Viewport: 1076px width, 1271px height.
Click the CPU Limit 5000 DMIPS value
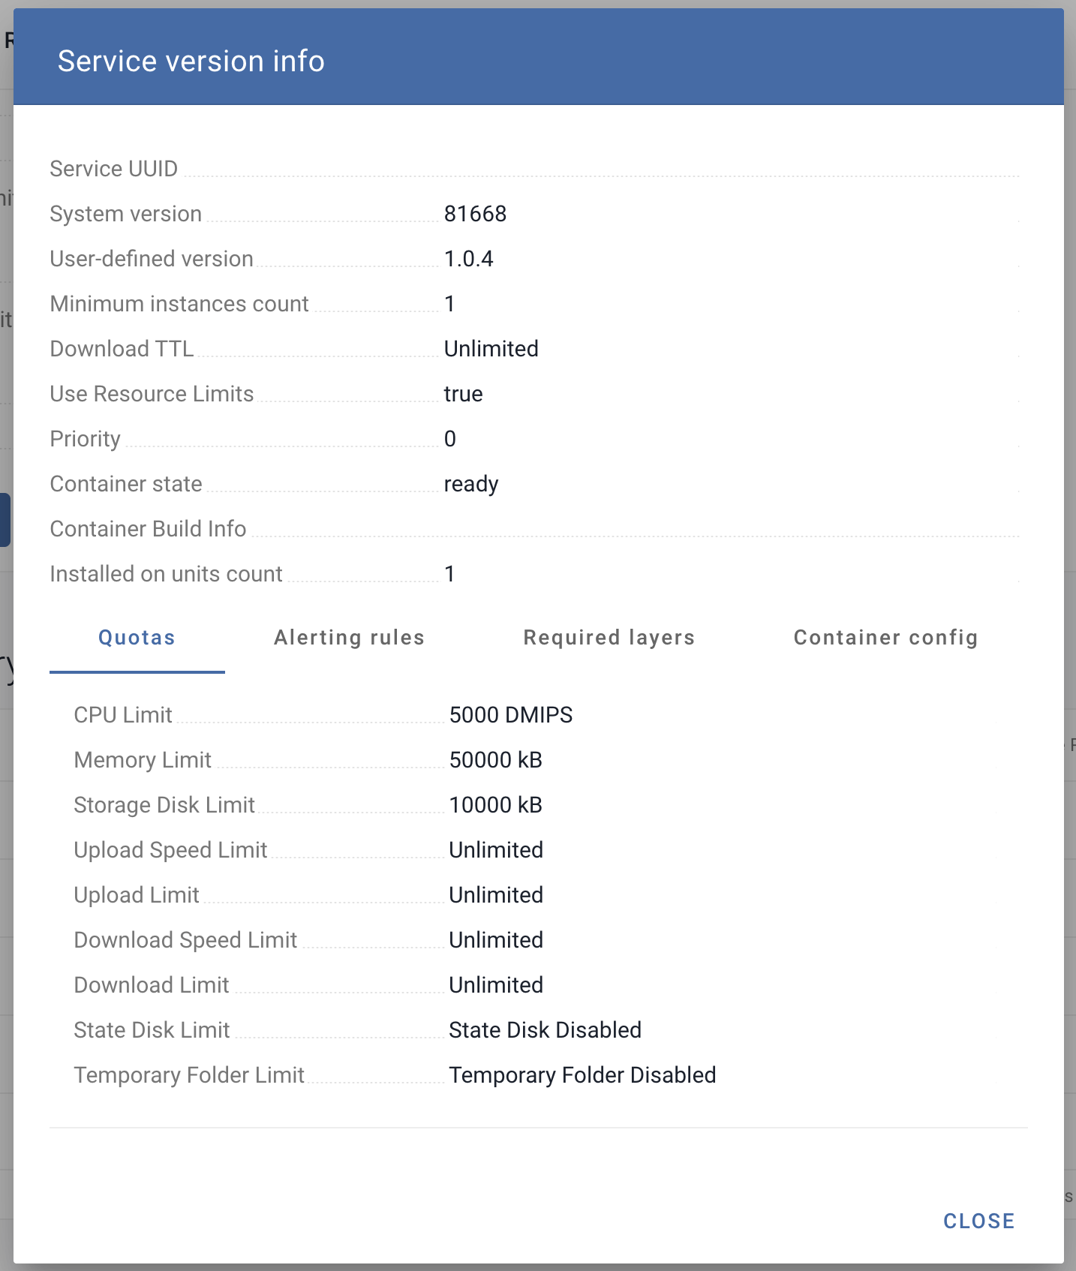[510, 715]
